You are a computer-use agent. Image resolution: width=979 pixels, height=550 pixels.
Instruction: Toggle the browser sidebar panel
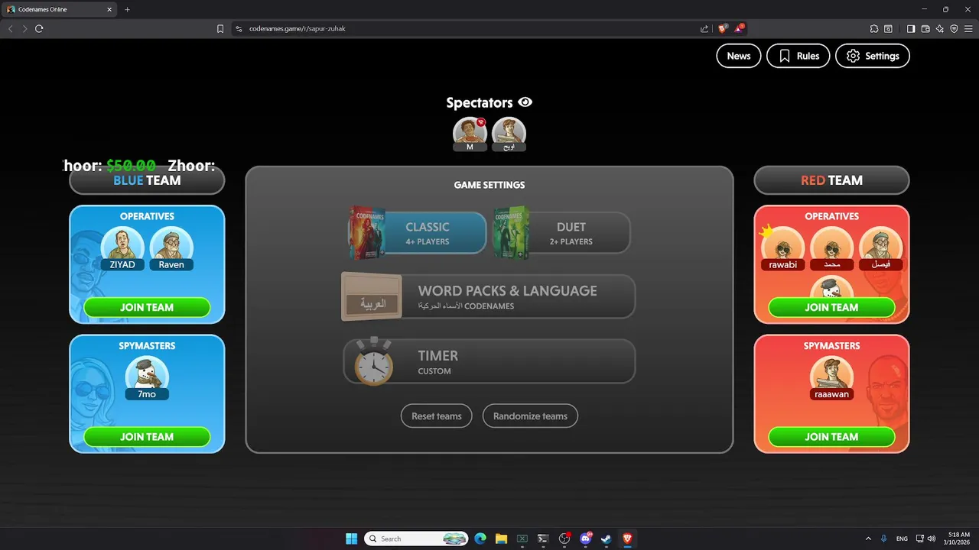coord(911,28)
